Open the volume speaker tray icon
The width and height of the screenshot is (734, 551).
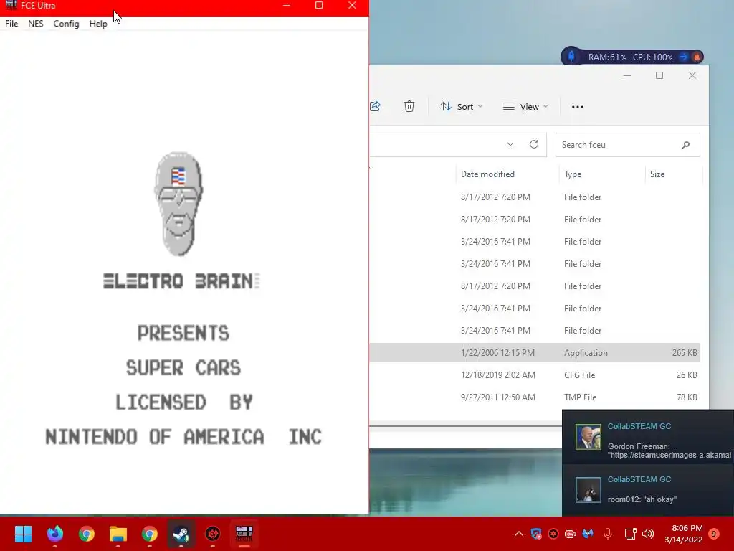[648, 534]
